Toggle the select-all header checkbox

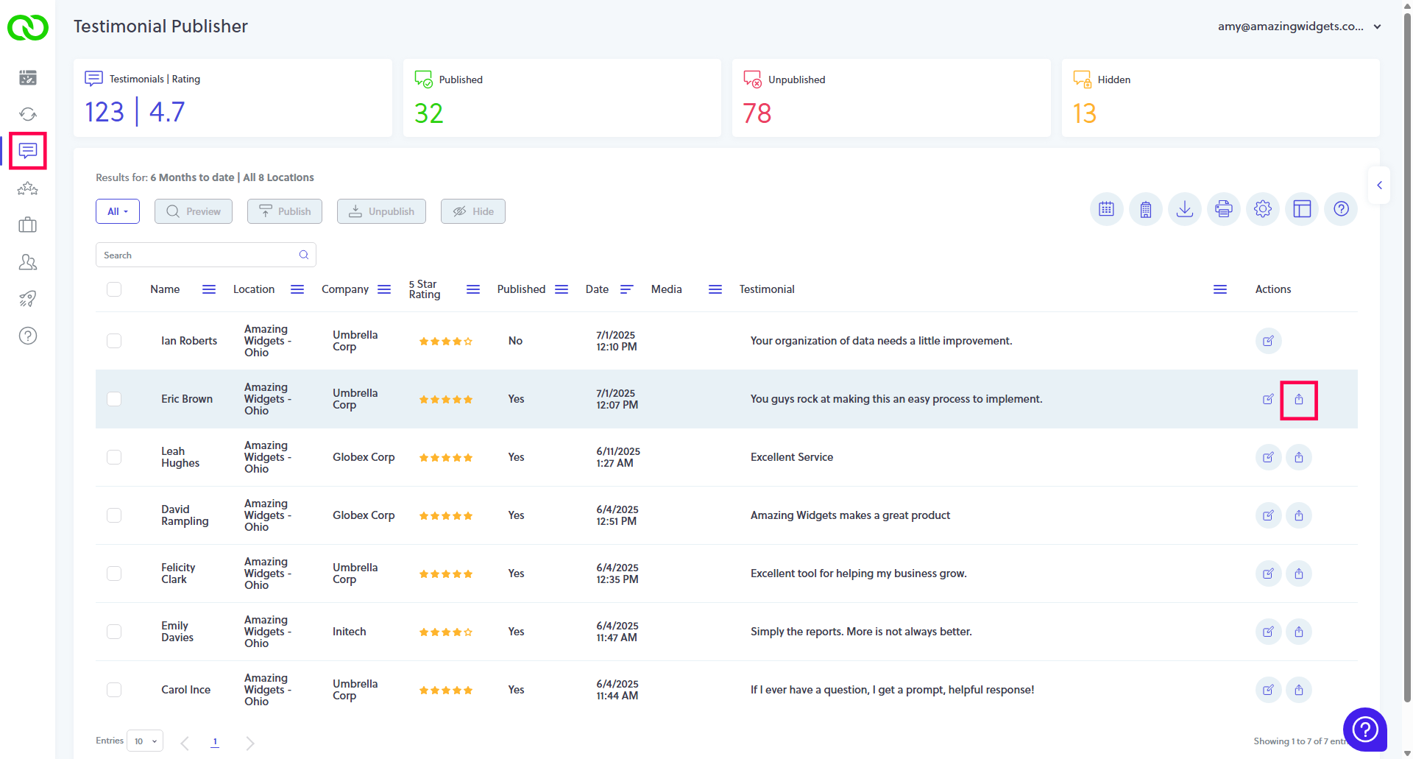pyautogui.click(x=114, y=289)
